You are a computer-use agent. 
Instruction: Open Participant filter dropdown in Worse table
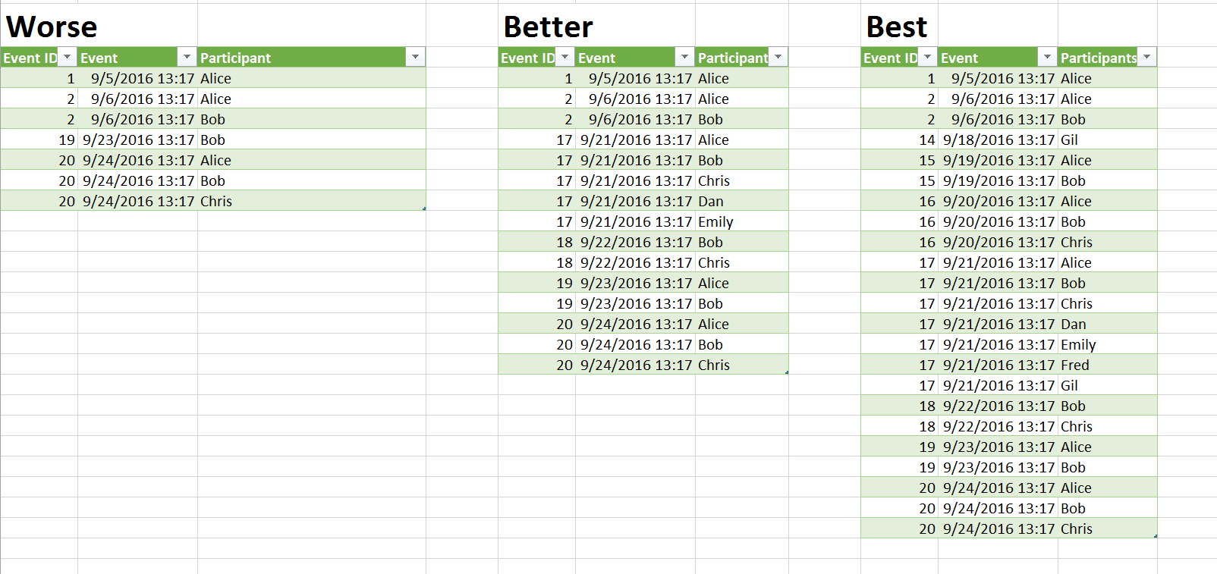pyautogui.click(x=415, y=58)
